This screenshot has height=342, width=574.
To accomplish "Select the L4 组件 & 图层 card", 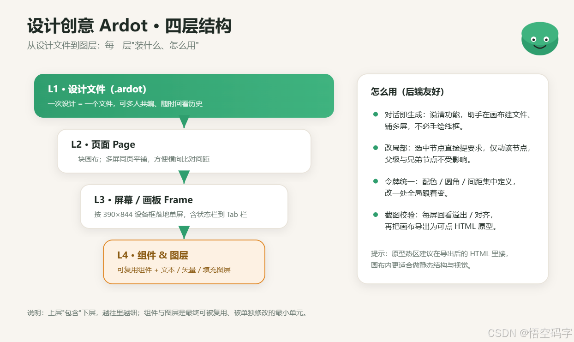I will point(184,262).
